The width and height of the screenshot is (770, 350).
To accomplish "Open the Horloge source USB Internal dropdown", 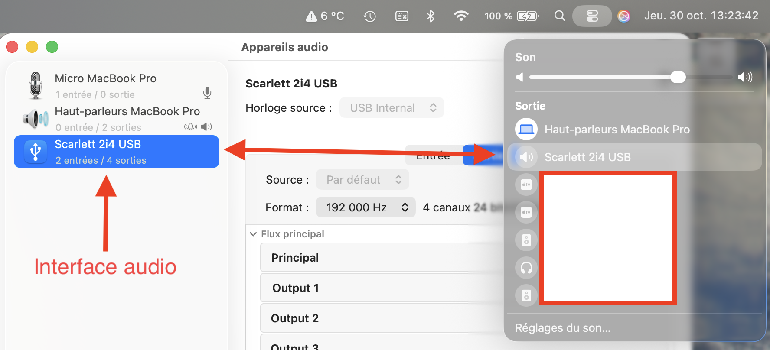I will click(x=392, y=108).
